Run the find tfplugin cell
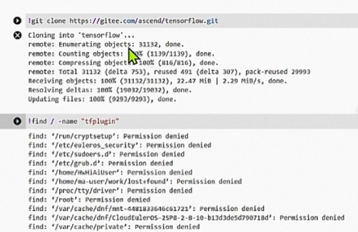The height and width of the screenshot is (232, 358). (x=17, y=122)
